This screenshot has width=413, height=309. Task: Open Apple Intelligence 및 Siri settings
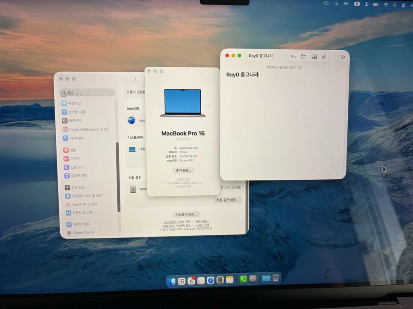pos(86,129)
